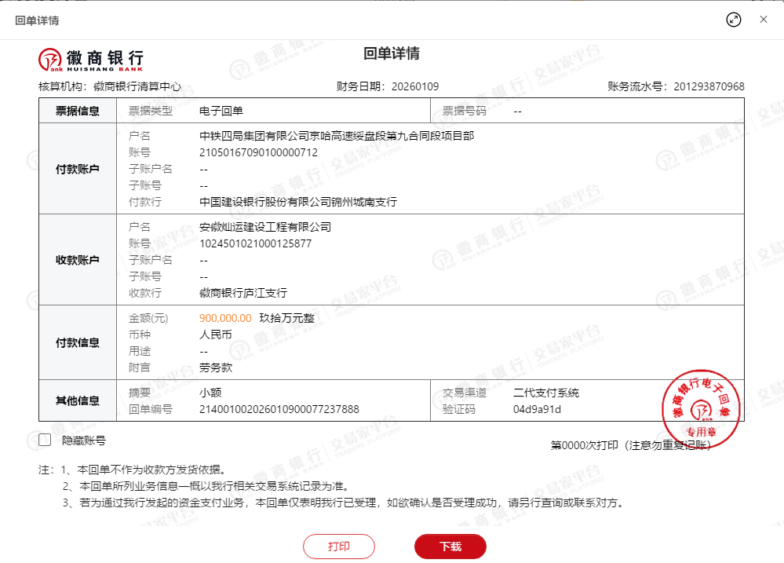Click the 劳务款 remark text
Image resolution: width=784 pixels, height=563 pixels.
216,367
